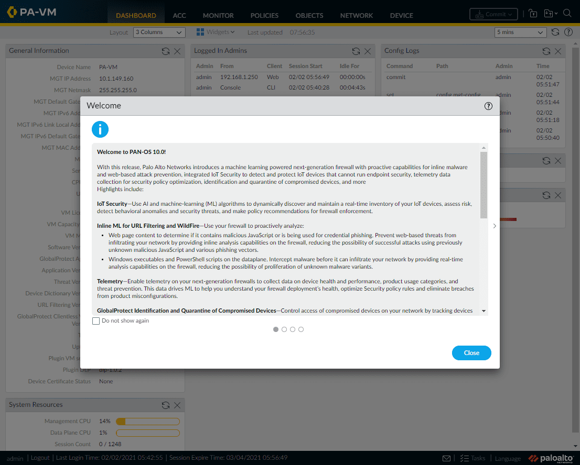This screenshot has width=580, height=465.
Task: Click the Session Start column header
Action: (x=306, y=66)
